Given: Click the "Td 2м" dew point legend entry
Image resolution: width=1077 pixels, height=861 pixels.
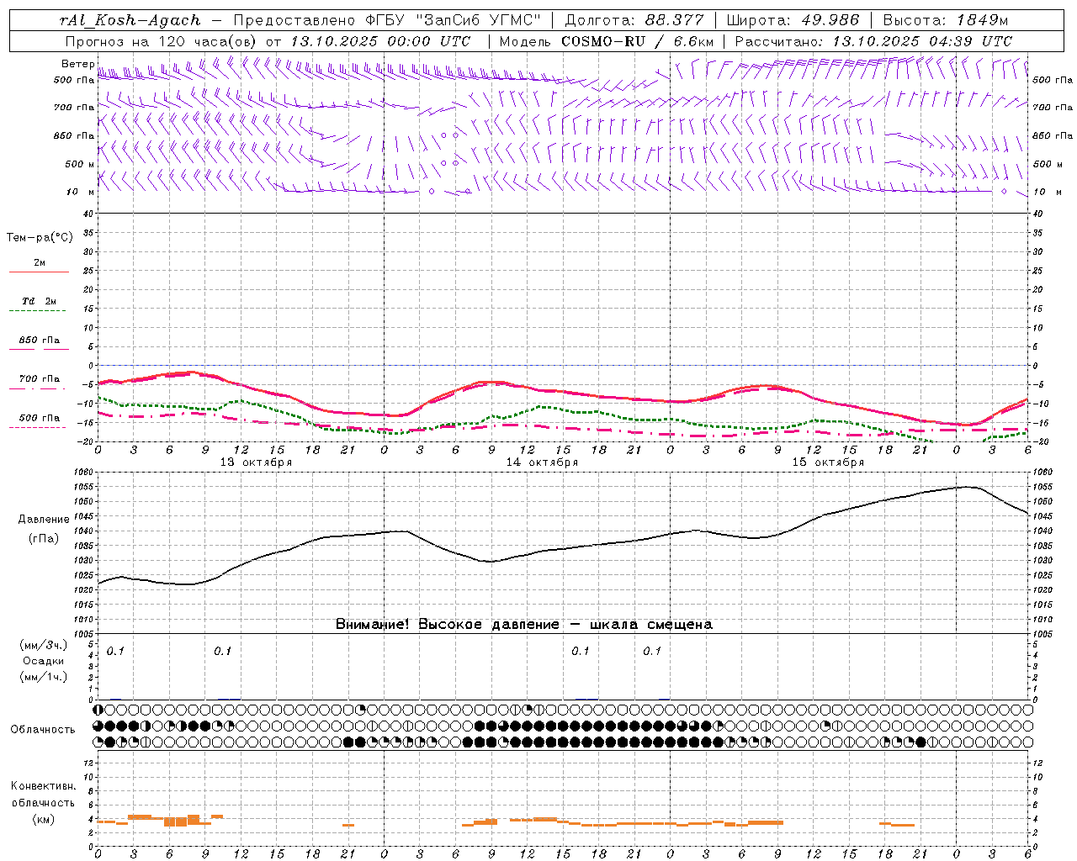Looking at the screenshot, I should coord(39,301).
